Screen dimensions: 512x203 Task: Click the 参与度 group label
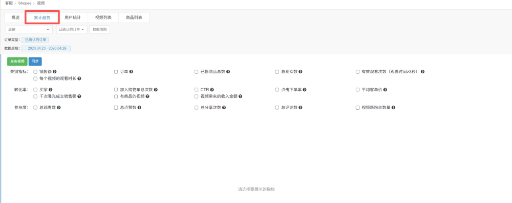coord(21,108)
